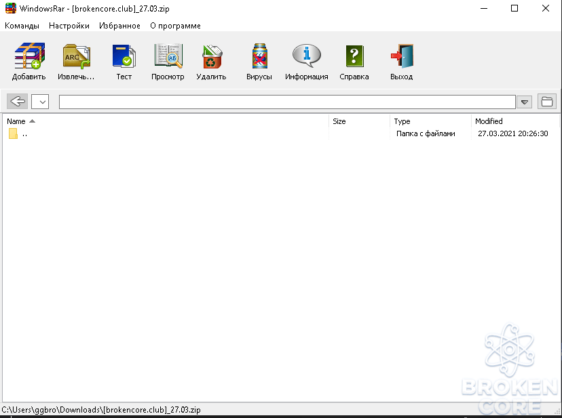
Task: Click the Добавить (Add) archive icon
Action: [29, 56]
